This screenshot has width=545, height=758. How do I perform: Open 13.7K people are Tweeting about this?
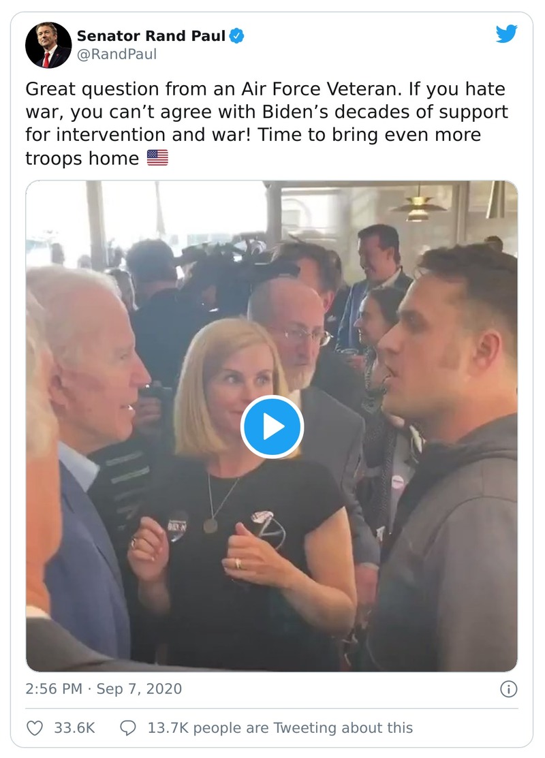pyautogui.click(x=280, y=727)
